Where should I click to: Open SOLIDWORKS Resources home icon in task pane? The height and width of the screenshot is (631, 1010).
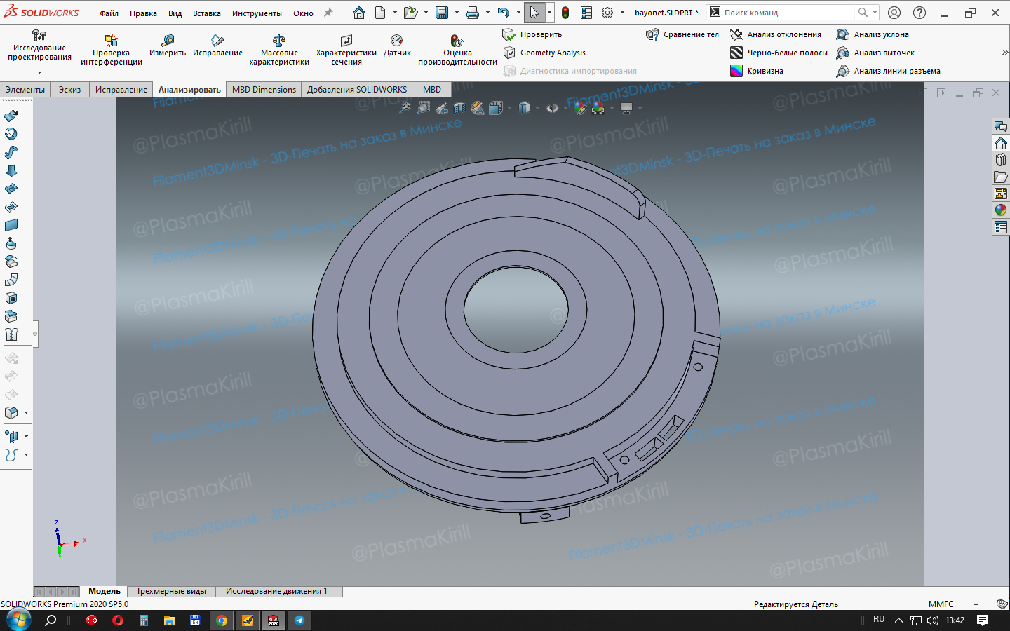pos(1001,143)
